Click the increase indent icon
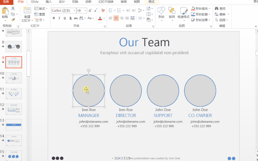This screenshot has width=258, height=161. (134, 10)
